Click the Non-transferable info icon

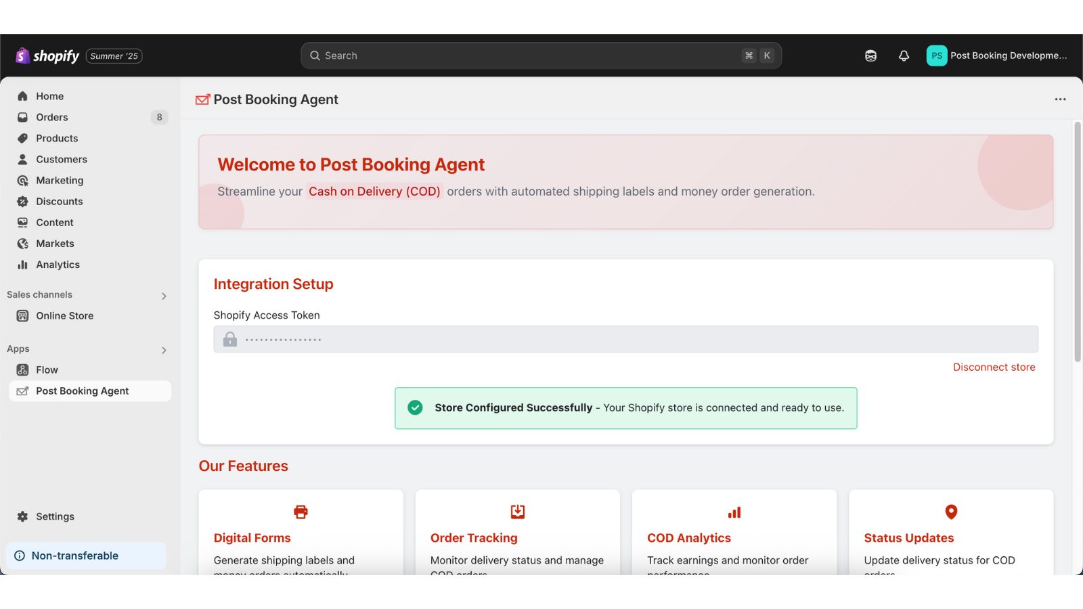pyautogui.click(x=20, y=556)
